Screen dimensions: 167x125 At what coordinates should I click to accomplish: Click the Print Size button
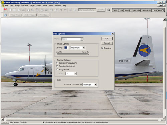(43, 15)
